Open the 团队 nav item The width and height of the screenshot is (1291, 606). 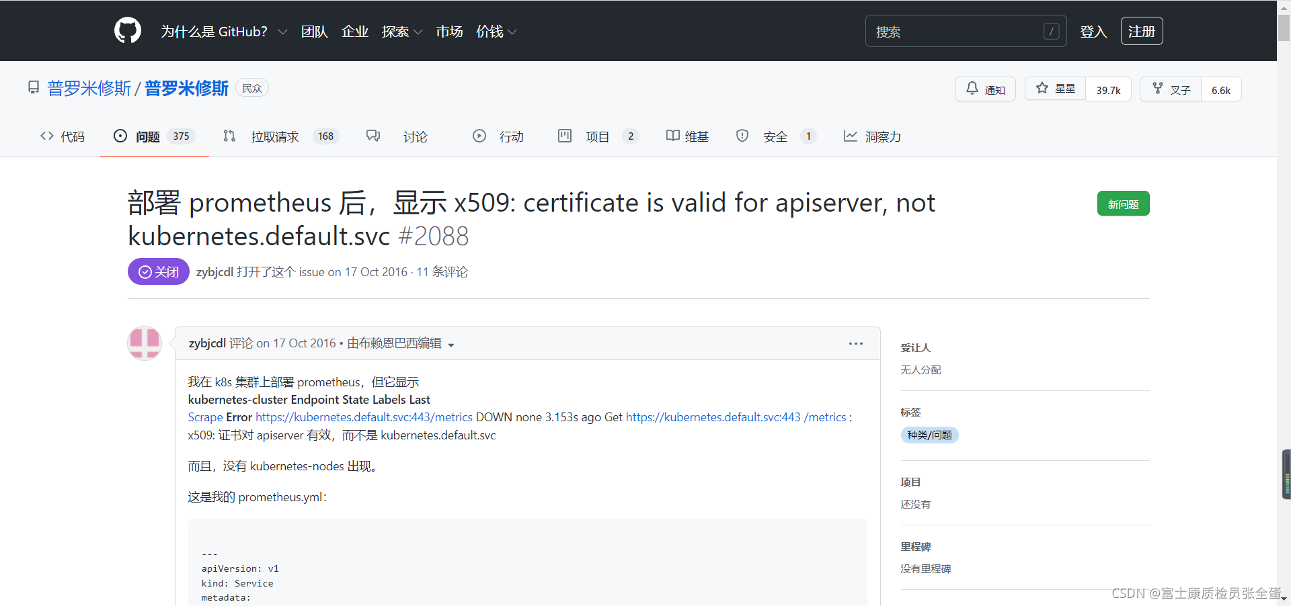pos(314,32)
